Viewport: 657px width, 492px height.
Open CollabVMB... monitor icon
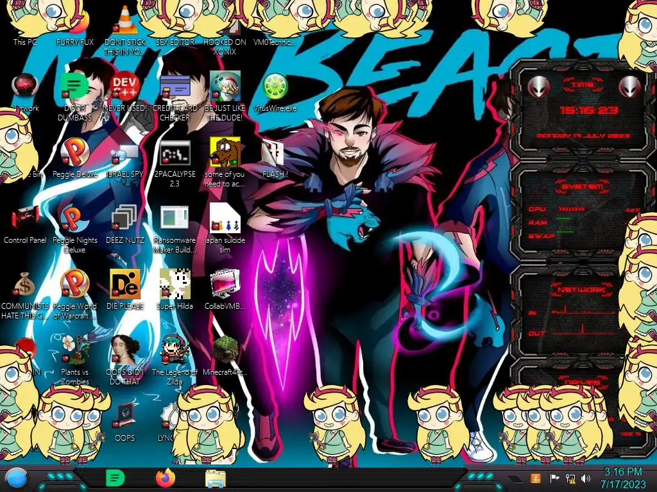tap(225, 284)
